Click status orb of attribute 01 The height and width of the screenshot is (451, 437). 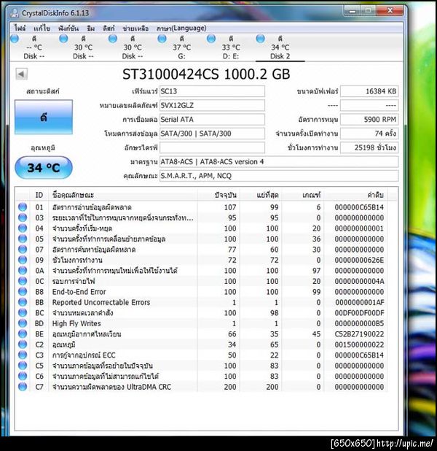click(23, 207)
